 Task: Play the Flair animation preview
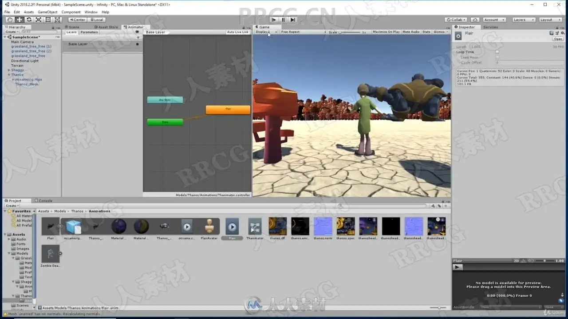click(458, 267)
